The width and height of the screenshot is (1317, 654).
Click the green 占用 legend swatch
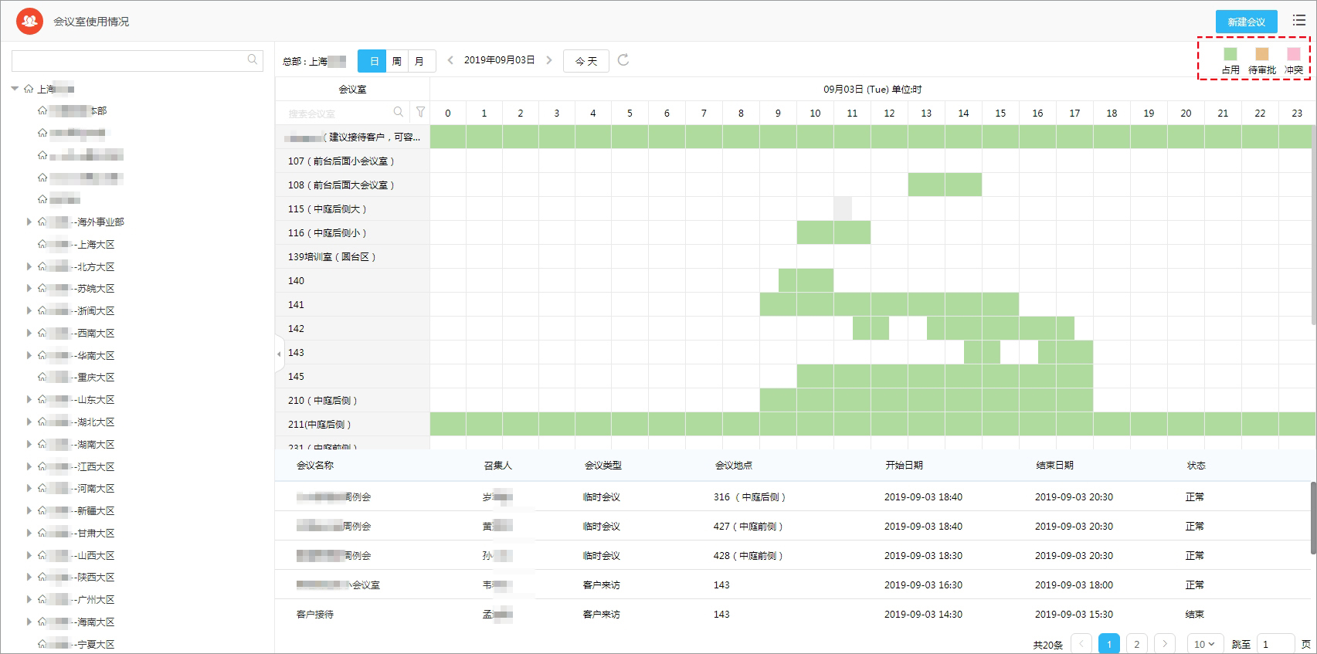1230,54
